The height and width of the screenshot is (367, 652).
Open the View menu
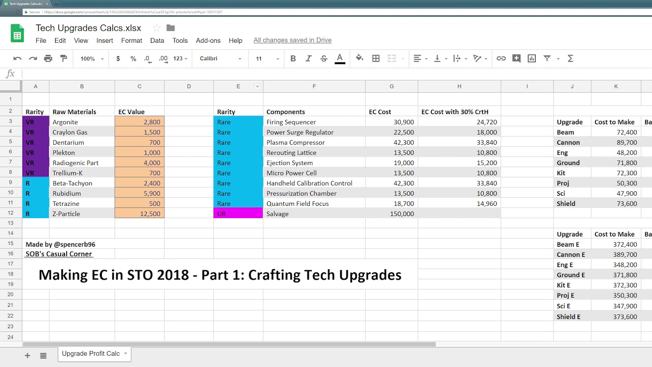[81, 40]
